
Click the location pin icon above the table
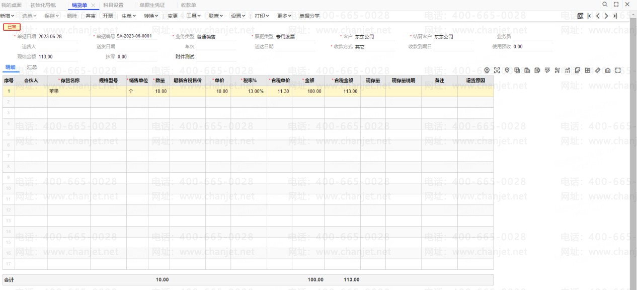click(x=507, y=70)
